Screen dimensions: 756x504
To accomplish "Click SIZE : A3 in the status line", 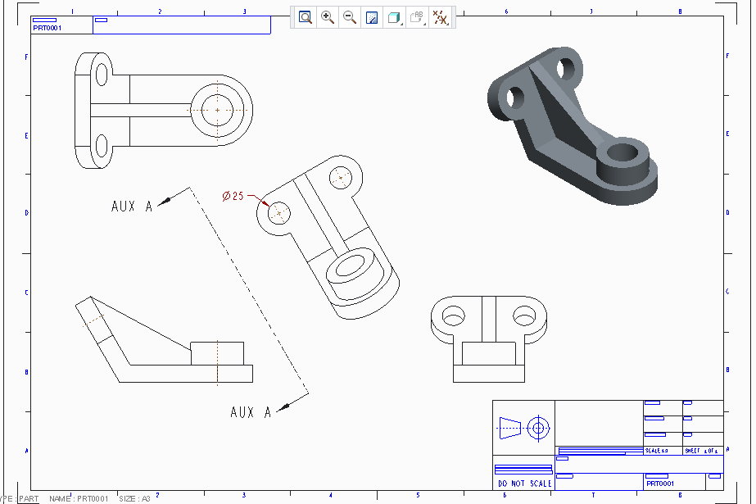I will point(134,499).
